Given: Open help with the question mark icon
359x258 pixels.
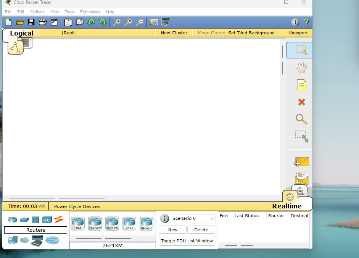Looking at the screenshot, I should [306, 22].
